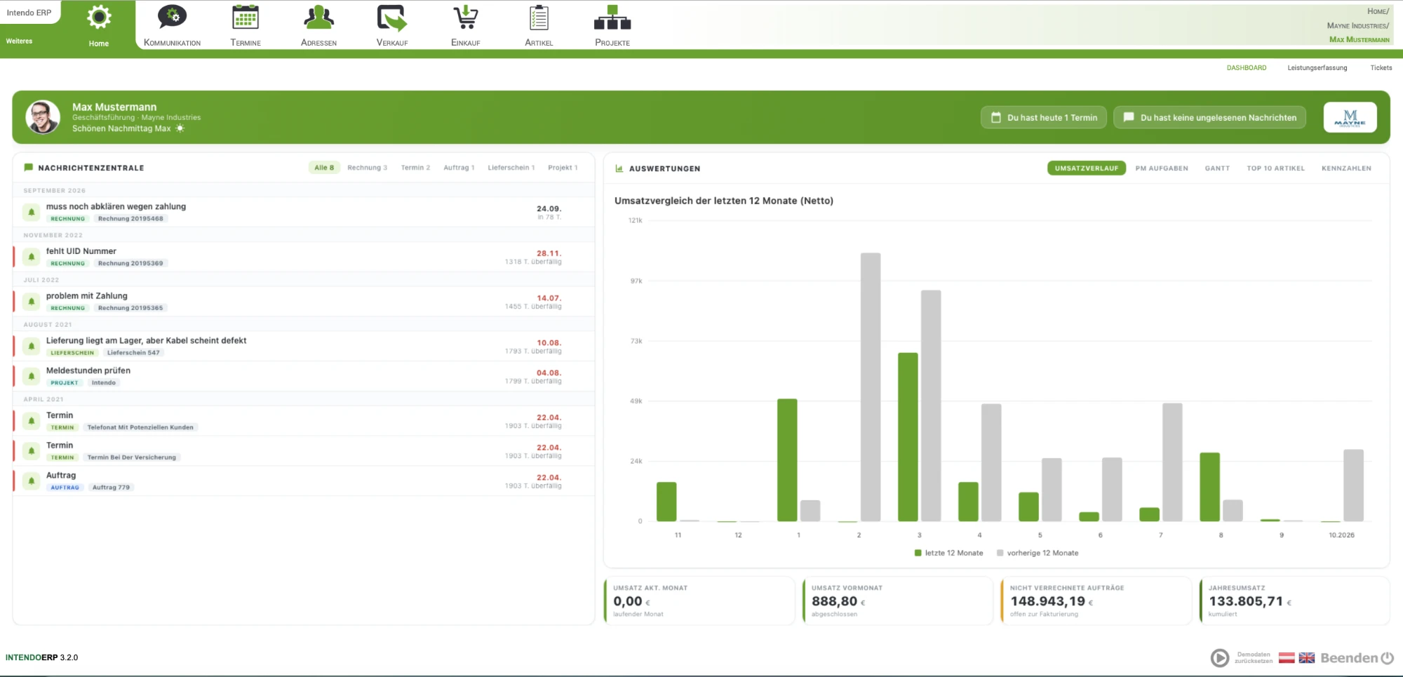Viewport: 1403px width, 677px height.
Task: Open tag 'Auftrag 779'
Action: click(111, 488)
